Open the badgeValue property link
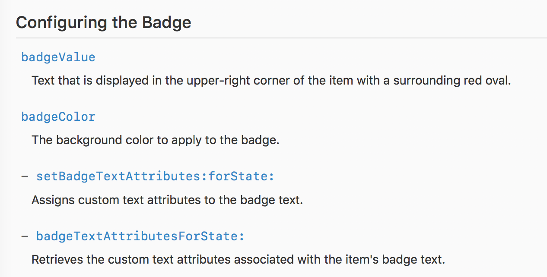547x277 pixels. tap(58, 57)
